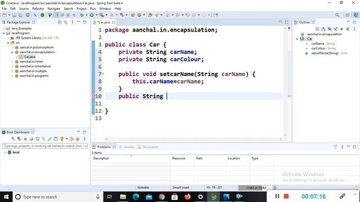Screen dimensions: 360x202
Task: Click the heap memory status bar indicator
Action: (x=255, y=188)
